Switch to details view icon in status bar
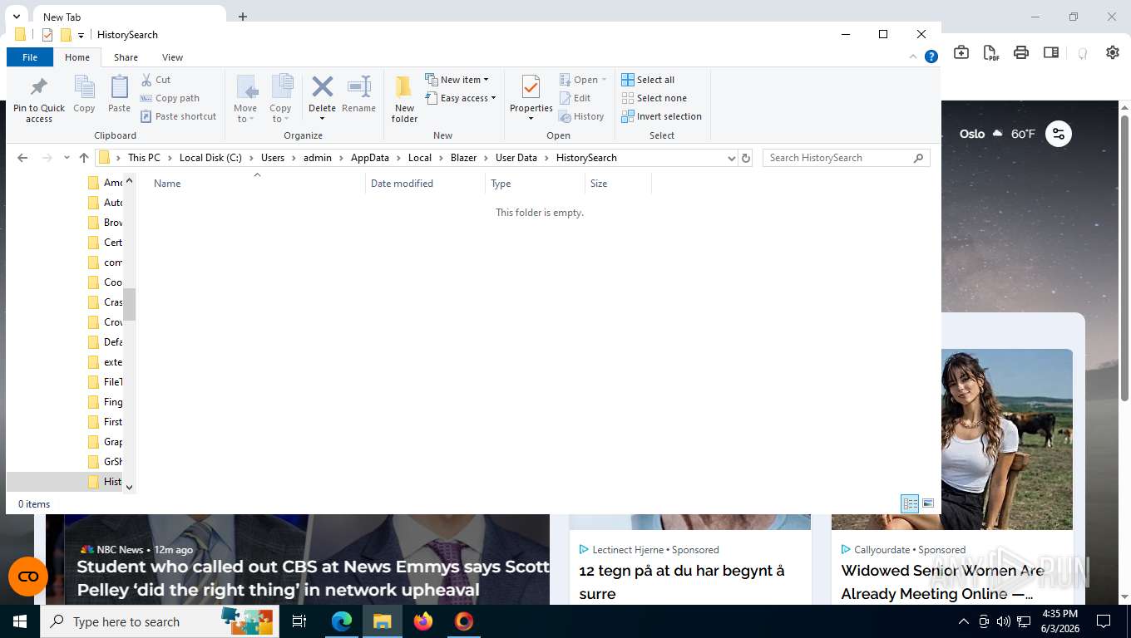The width and height of the screenshot is (1131, 638). pyautogui.click(x=911, y=503)
